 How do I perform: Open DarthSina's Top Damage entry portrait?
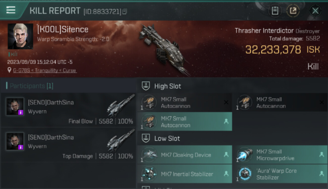(x=15, y=141)
